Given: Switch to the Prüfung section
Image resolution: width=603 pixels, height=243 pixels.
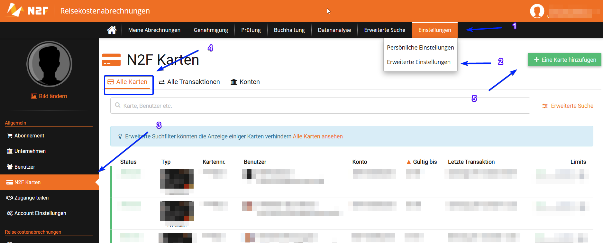Looking at the screenshot, I should pos(251,30).
